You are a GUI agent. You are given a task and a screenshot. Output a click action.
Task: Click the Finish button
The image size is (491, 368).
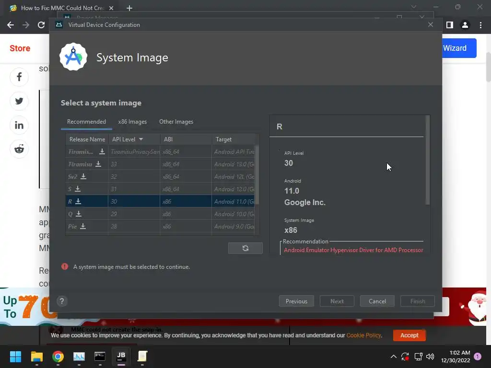click(418, 301)
